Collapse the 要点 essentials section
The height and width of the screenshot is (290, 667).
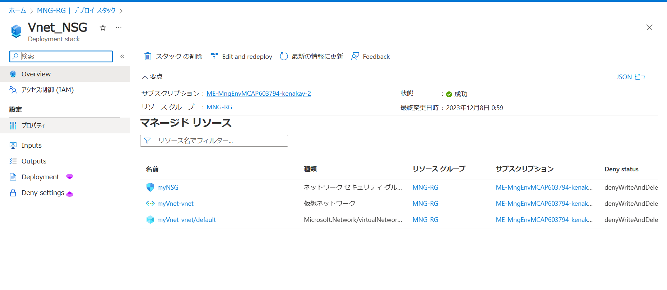tap(152, 77)
